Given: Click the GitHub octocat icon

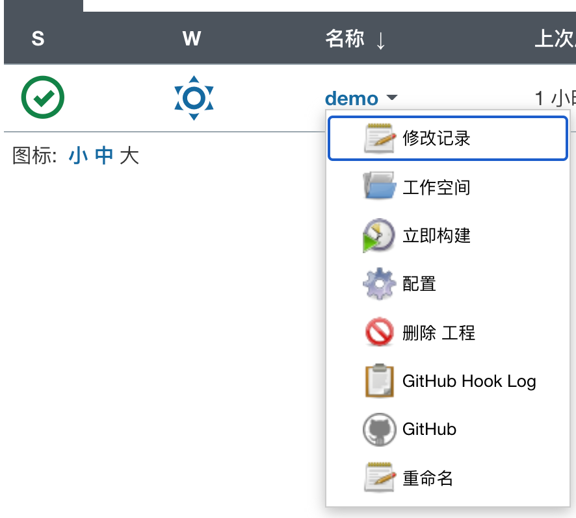Looking at the screenshot, I should pos(379,429).
